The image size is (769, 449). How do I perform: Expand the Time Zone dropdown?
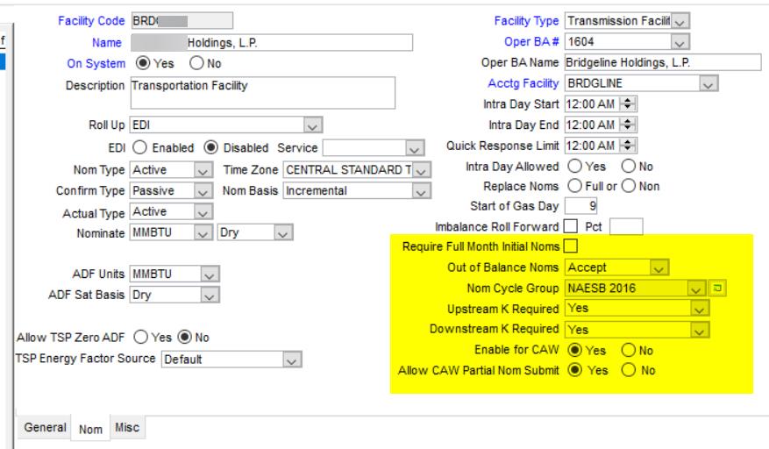422,169
